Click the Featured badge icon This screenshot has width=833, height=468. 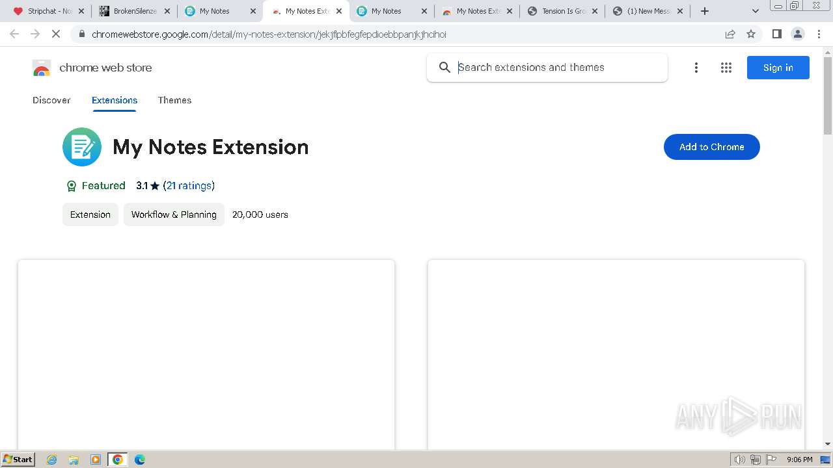click(x=72, y=186)
